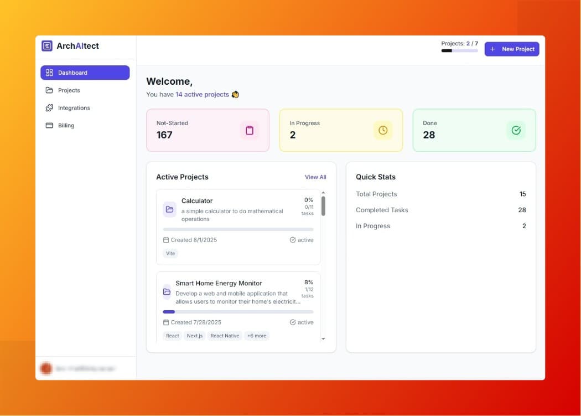
Task: Click the Projects folder icon in the sidebar
Action: tap(49, 90)
